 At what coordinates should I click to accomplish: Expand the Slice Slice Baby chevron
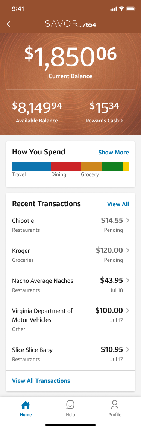pos(127,350)
